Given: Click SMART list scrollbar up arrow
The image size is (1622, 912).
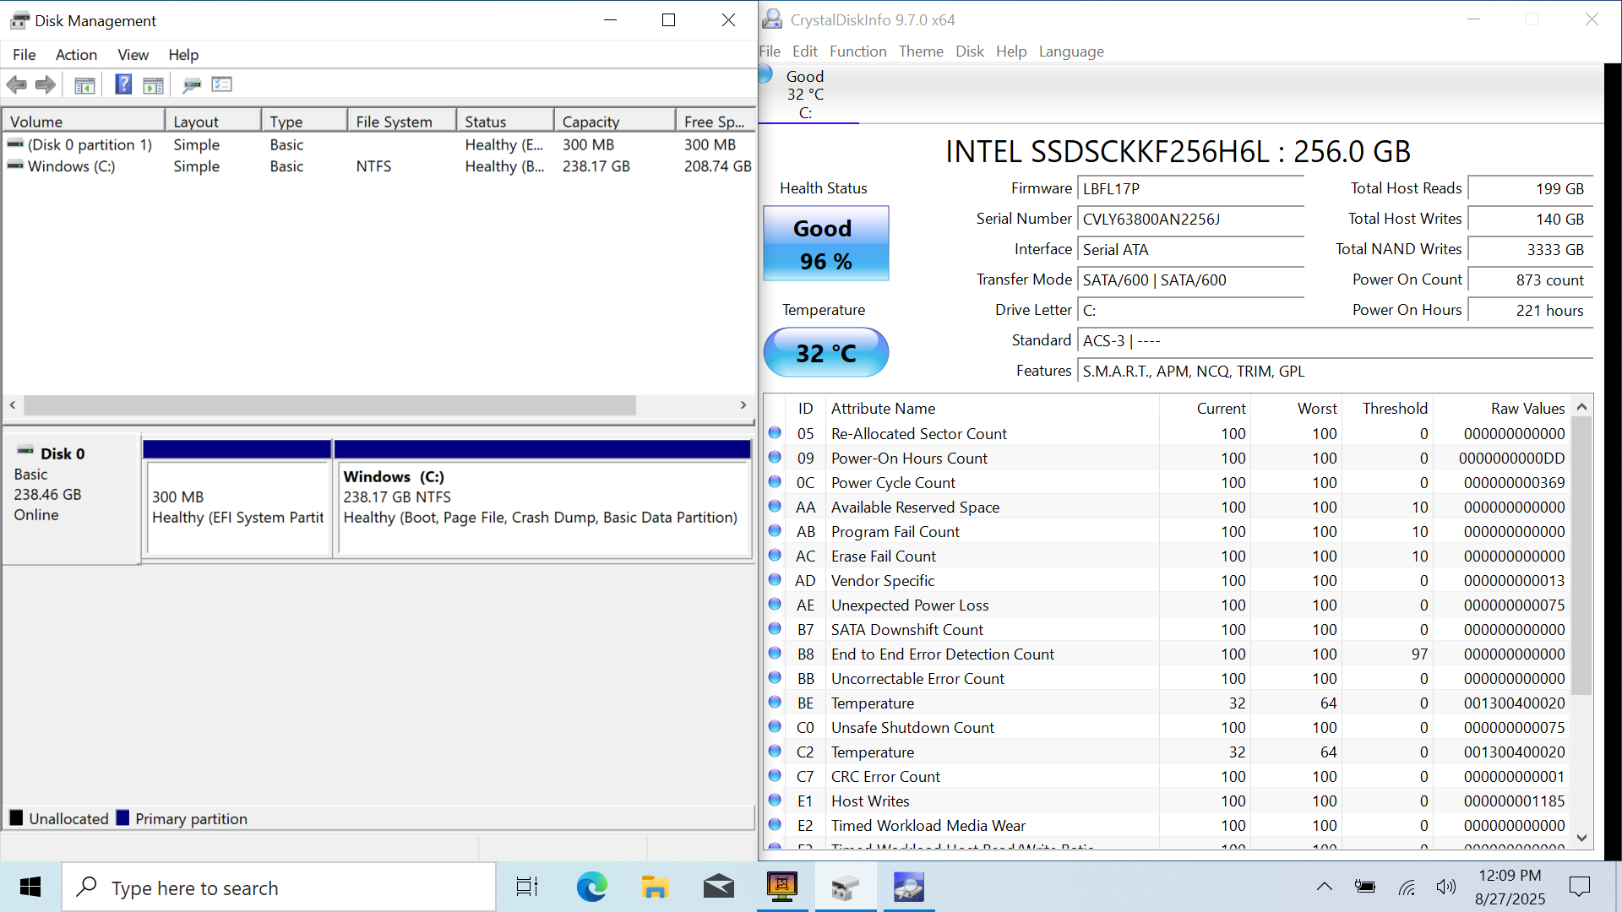Looking at the screenshot, I should coord(1582,407).
